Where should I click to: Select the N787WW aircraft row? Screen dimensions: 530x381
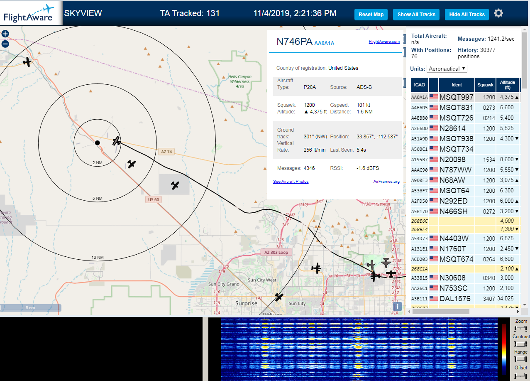point(465,170)
